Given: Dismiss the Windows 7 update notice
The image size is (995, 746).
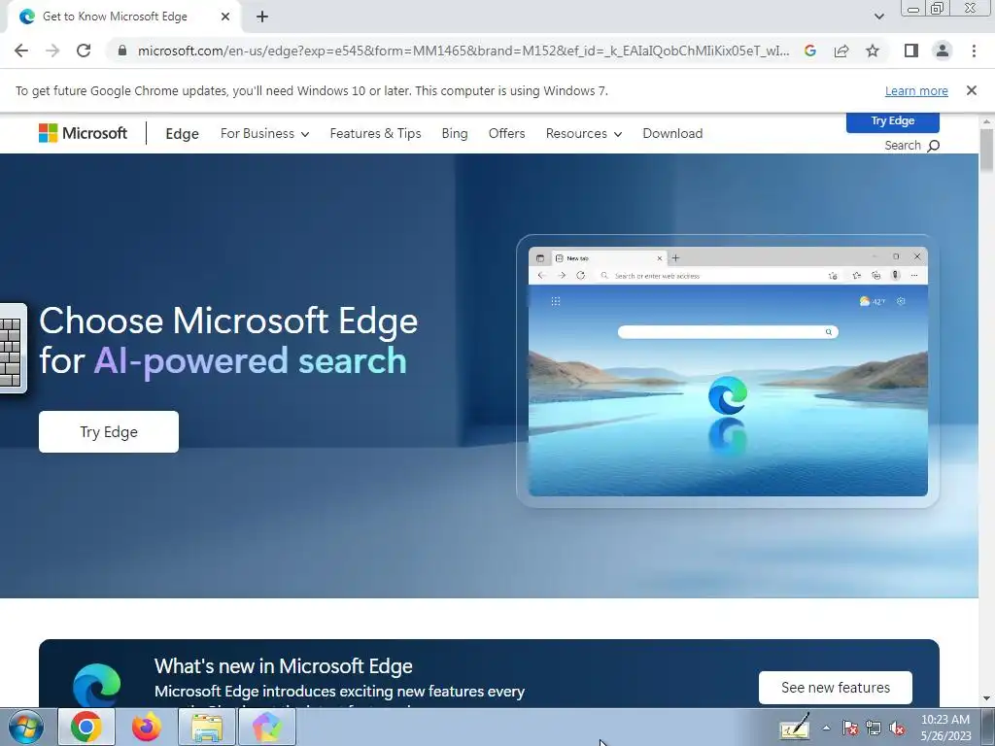Looking at the screenshot, I should click(971, 90).
